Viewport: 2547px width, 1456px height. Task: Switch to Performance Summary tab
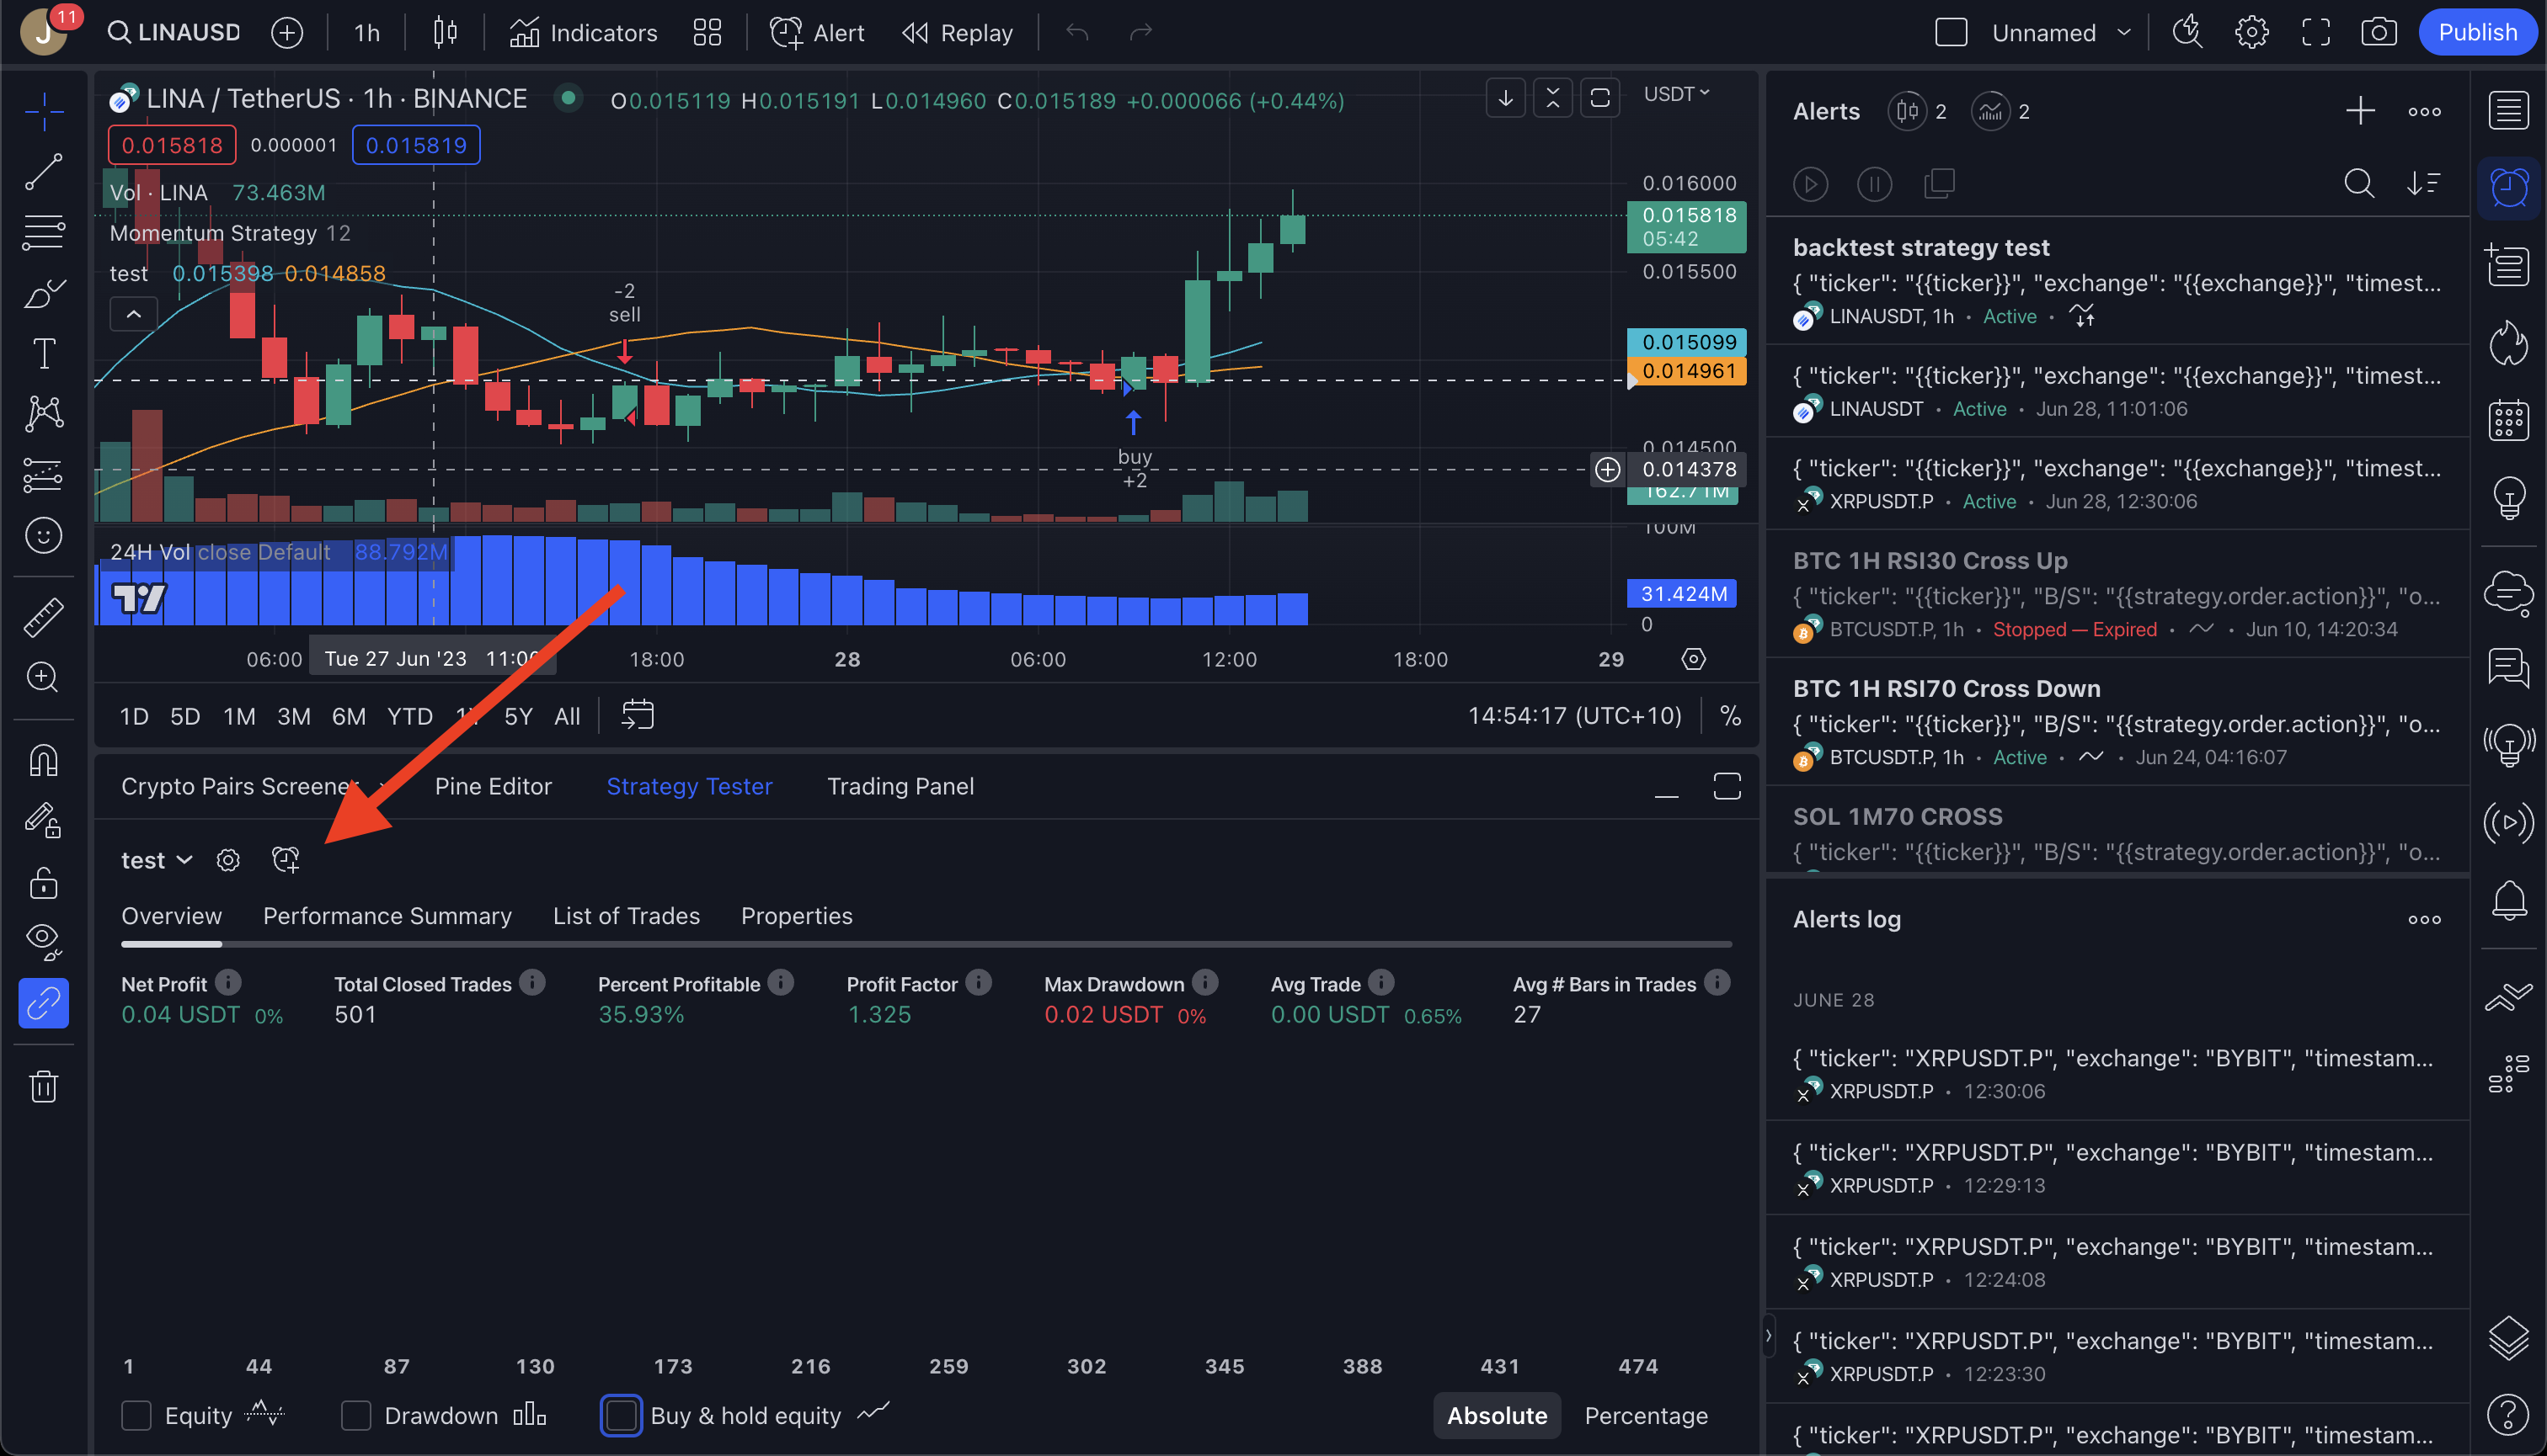(387, 916)
